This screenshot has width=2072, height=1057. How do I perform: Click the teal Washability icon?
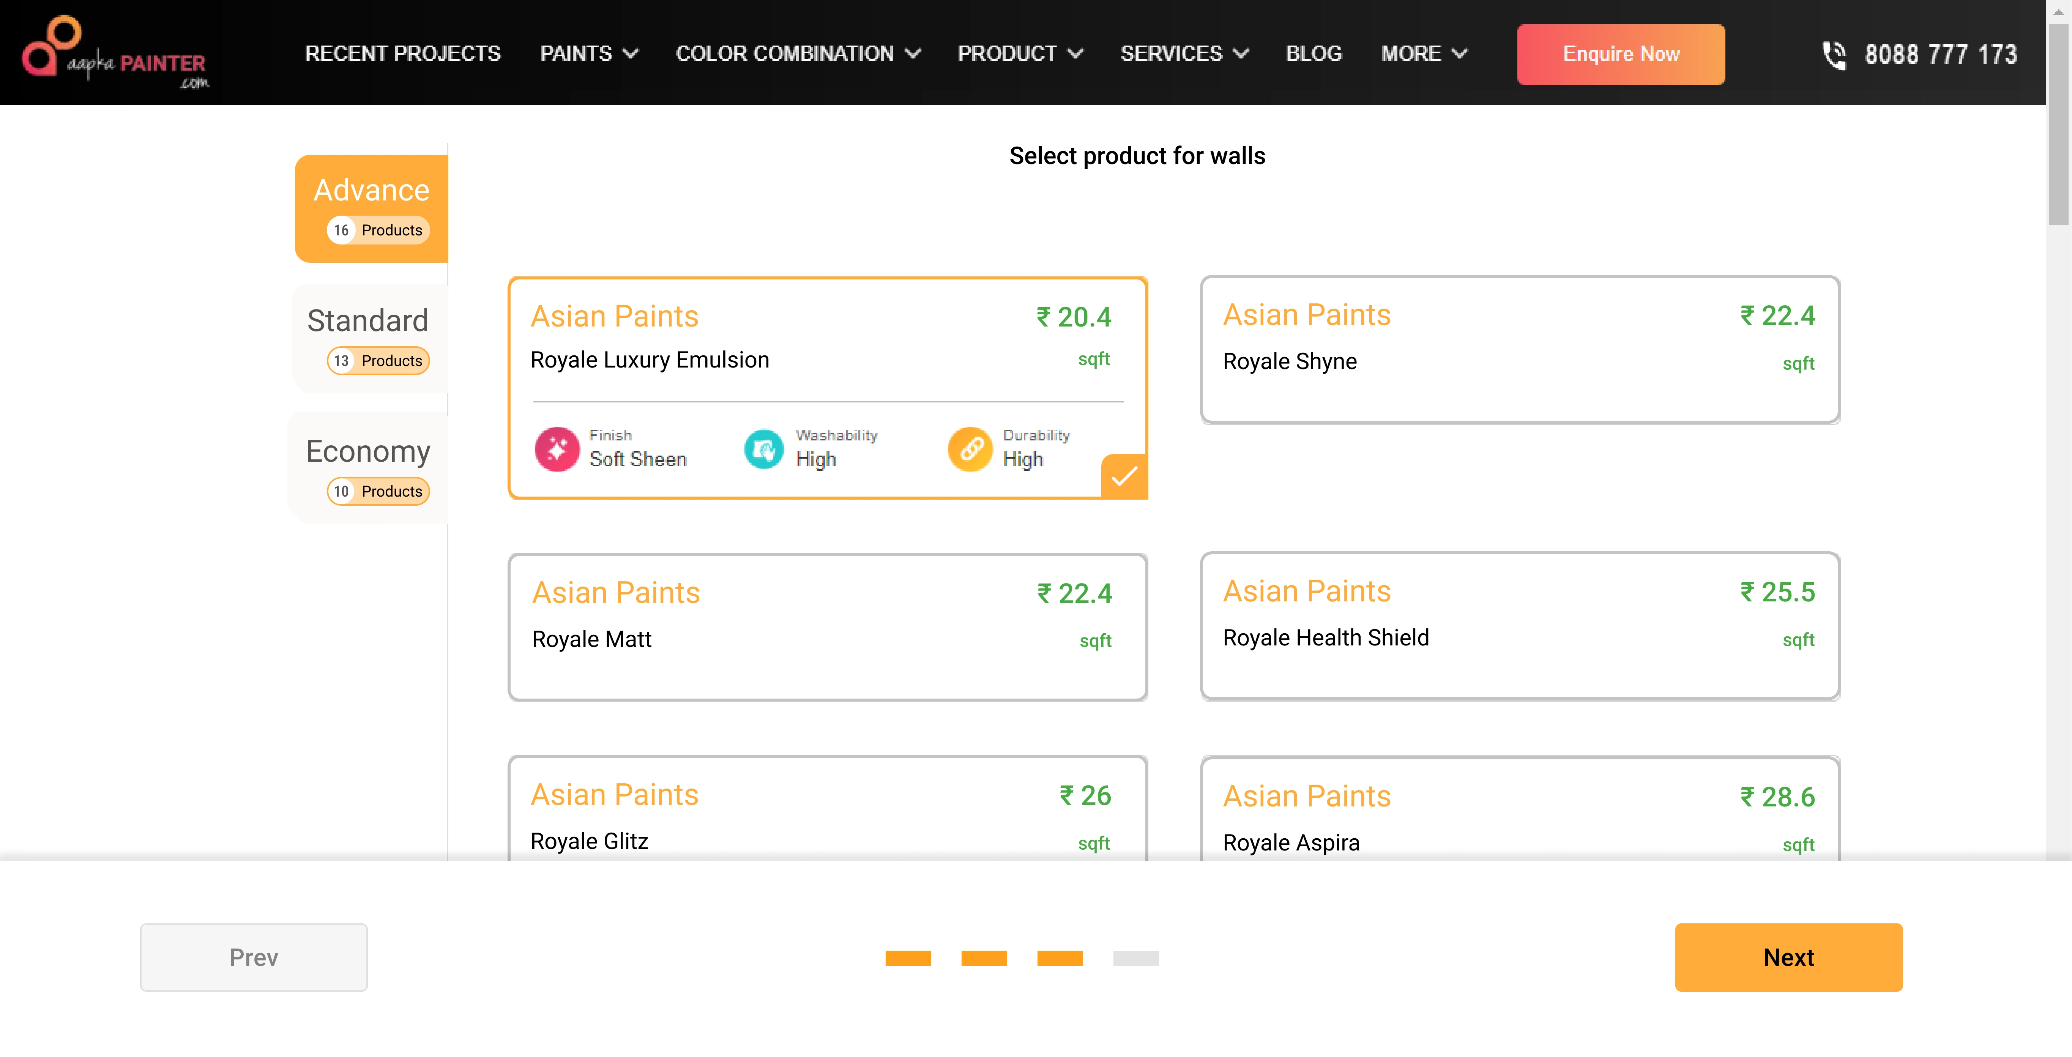point(763,449)
